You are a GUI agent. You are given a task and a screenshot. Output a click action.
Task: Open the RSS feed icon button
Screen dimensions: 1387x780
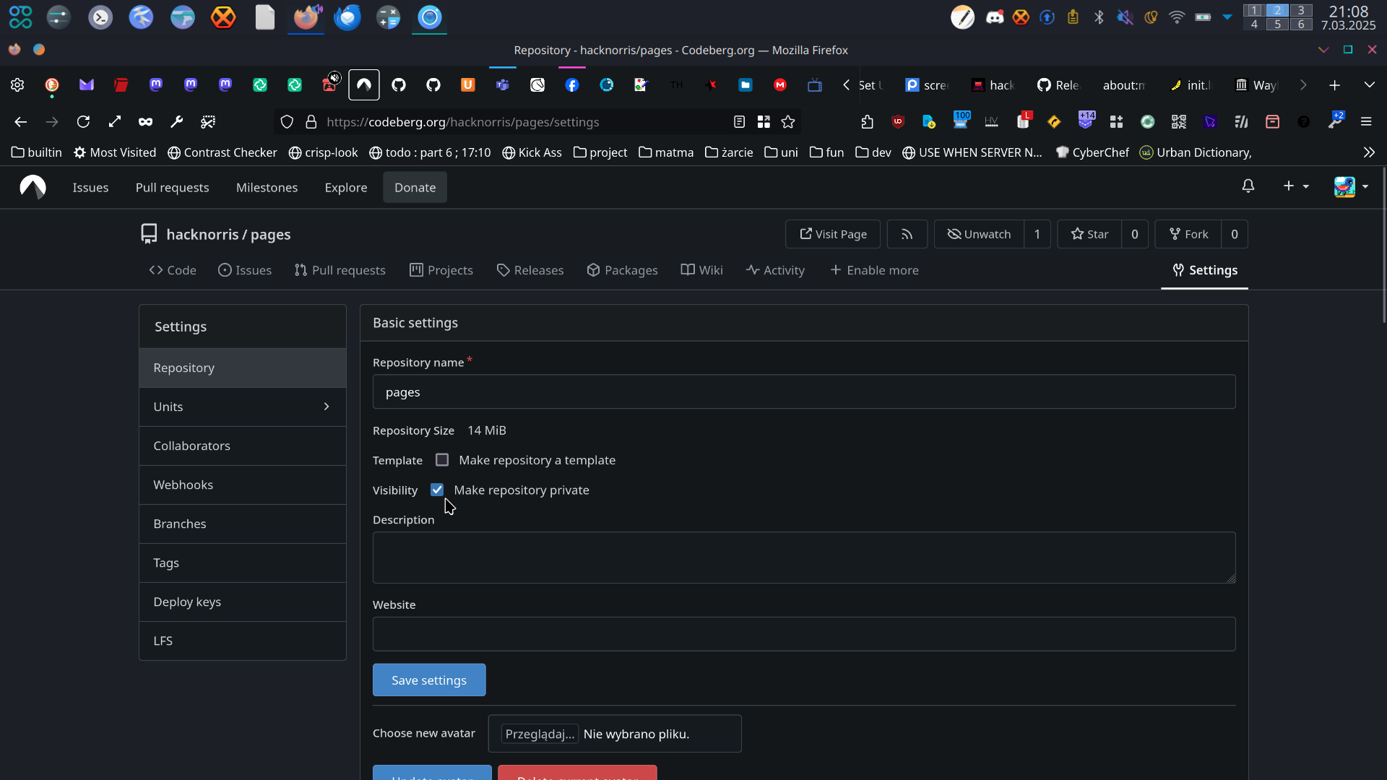[907, 234]
